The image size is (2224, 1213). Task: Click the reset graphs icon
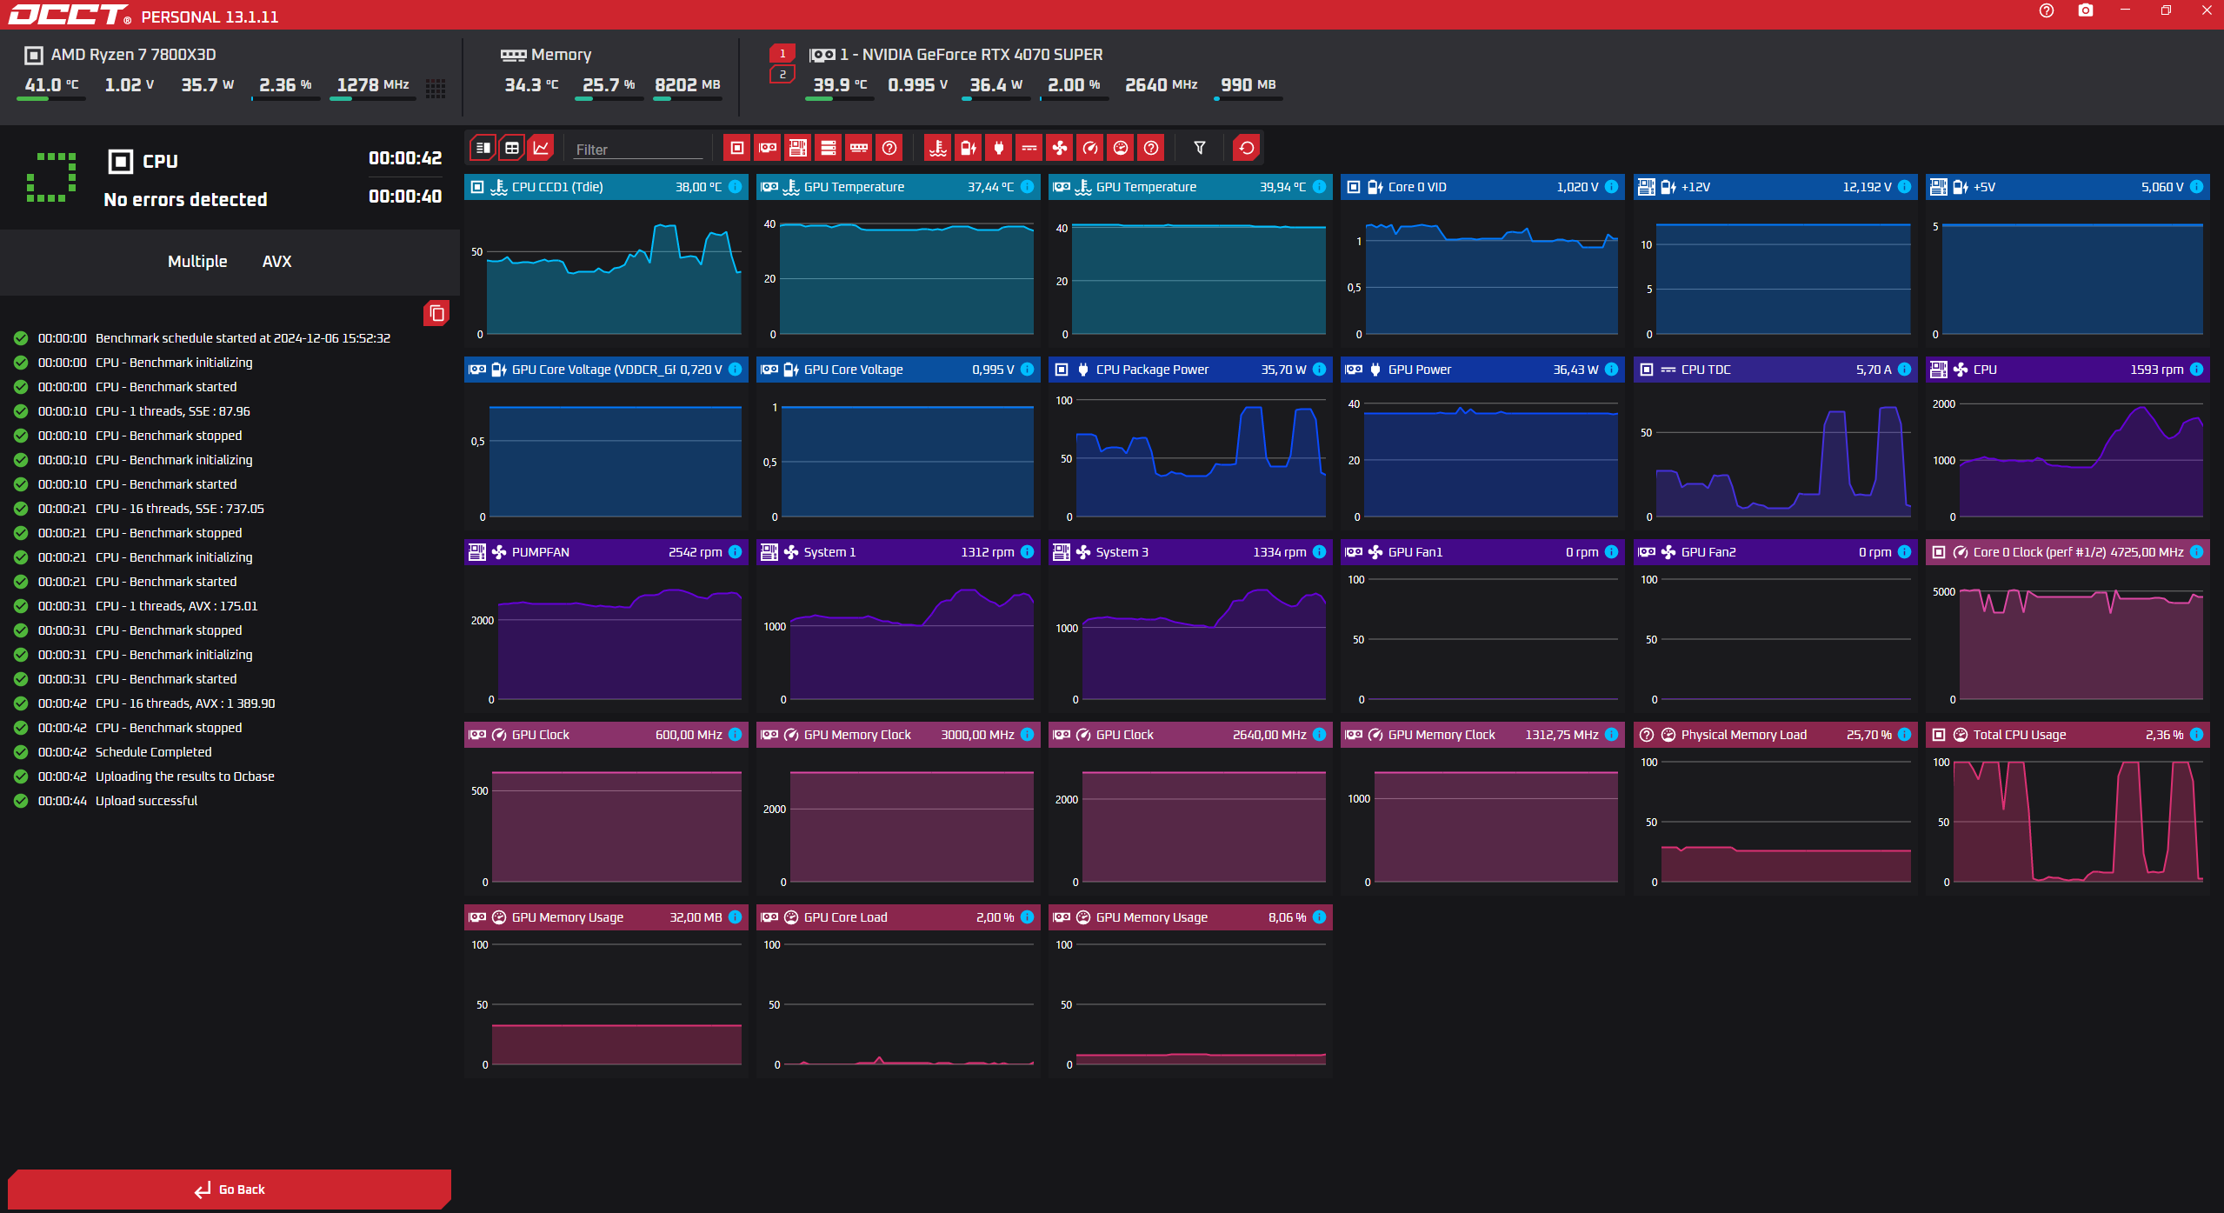[1246, 148]
